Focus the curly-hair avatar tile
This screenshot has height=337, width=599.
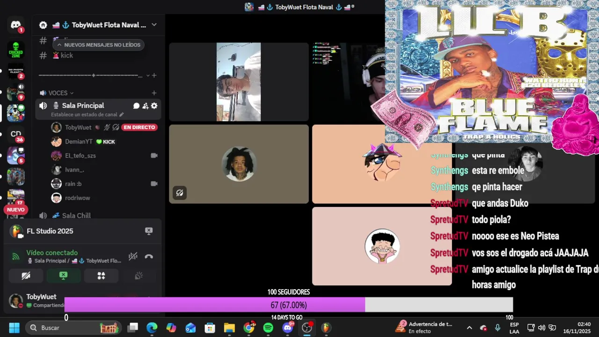click(x=239, y=164)
